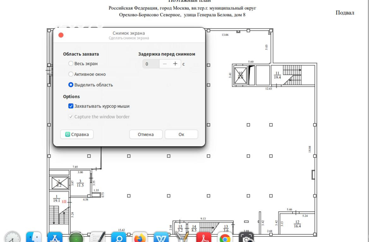Confirm the screenshot with Ок
The width and height of the screenshot is (376, 242).
pos(181,134)
